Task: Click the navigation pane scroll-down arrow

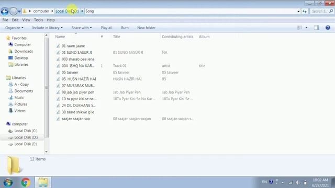Action: (47, 151)
